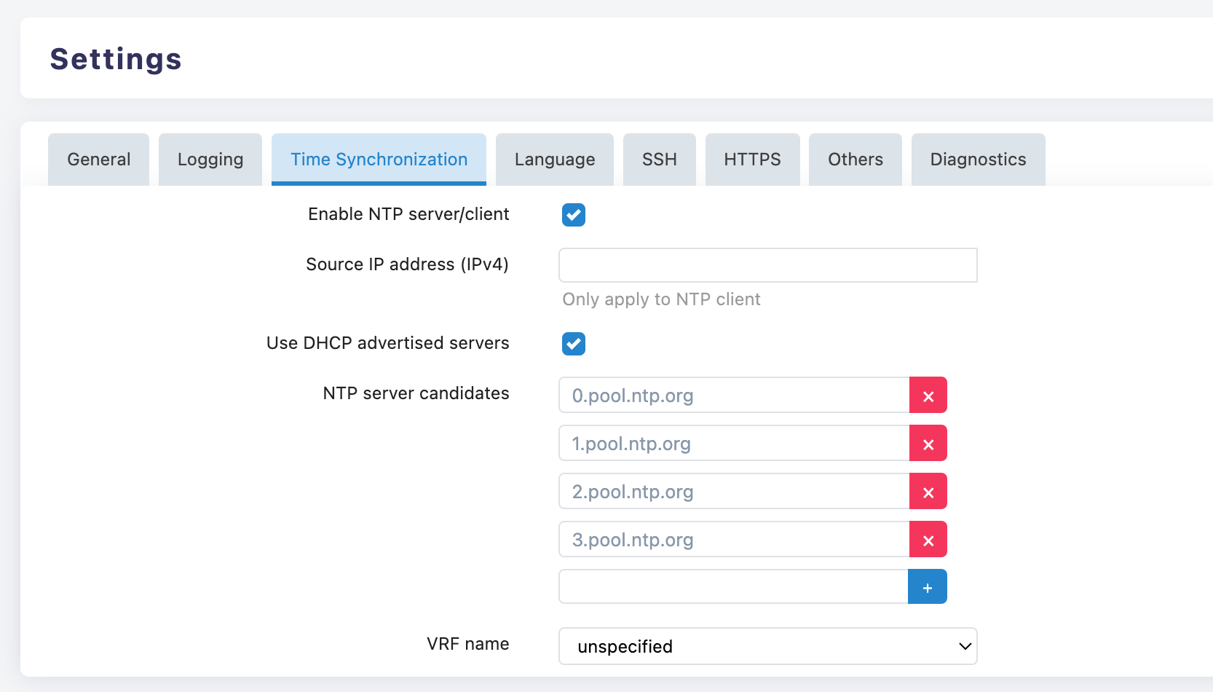Open the Logging tab
The image size is (1213, 692).
(210, 160)
